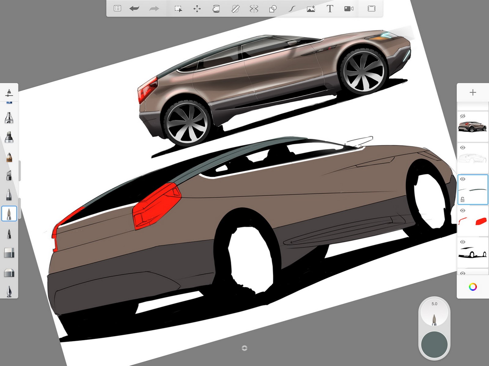Image resolution: width=489 pixels, height=366 pixels.
Task: Open the Draw Styles shapes tool
Action: 273,9
